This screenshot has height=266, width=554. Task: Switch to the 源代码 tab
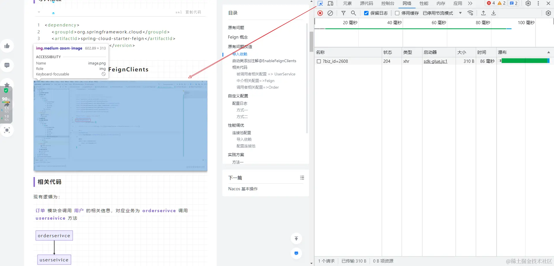366,3
